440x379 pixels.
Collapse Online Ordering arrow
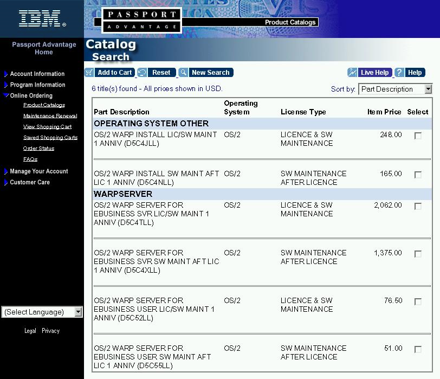click(6, 95)
